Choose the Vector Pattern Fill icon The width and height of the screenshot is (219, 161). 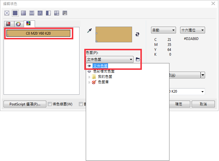click(x=32, y=13)
